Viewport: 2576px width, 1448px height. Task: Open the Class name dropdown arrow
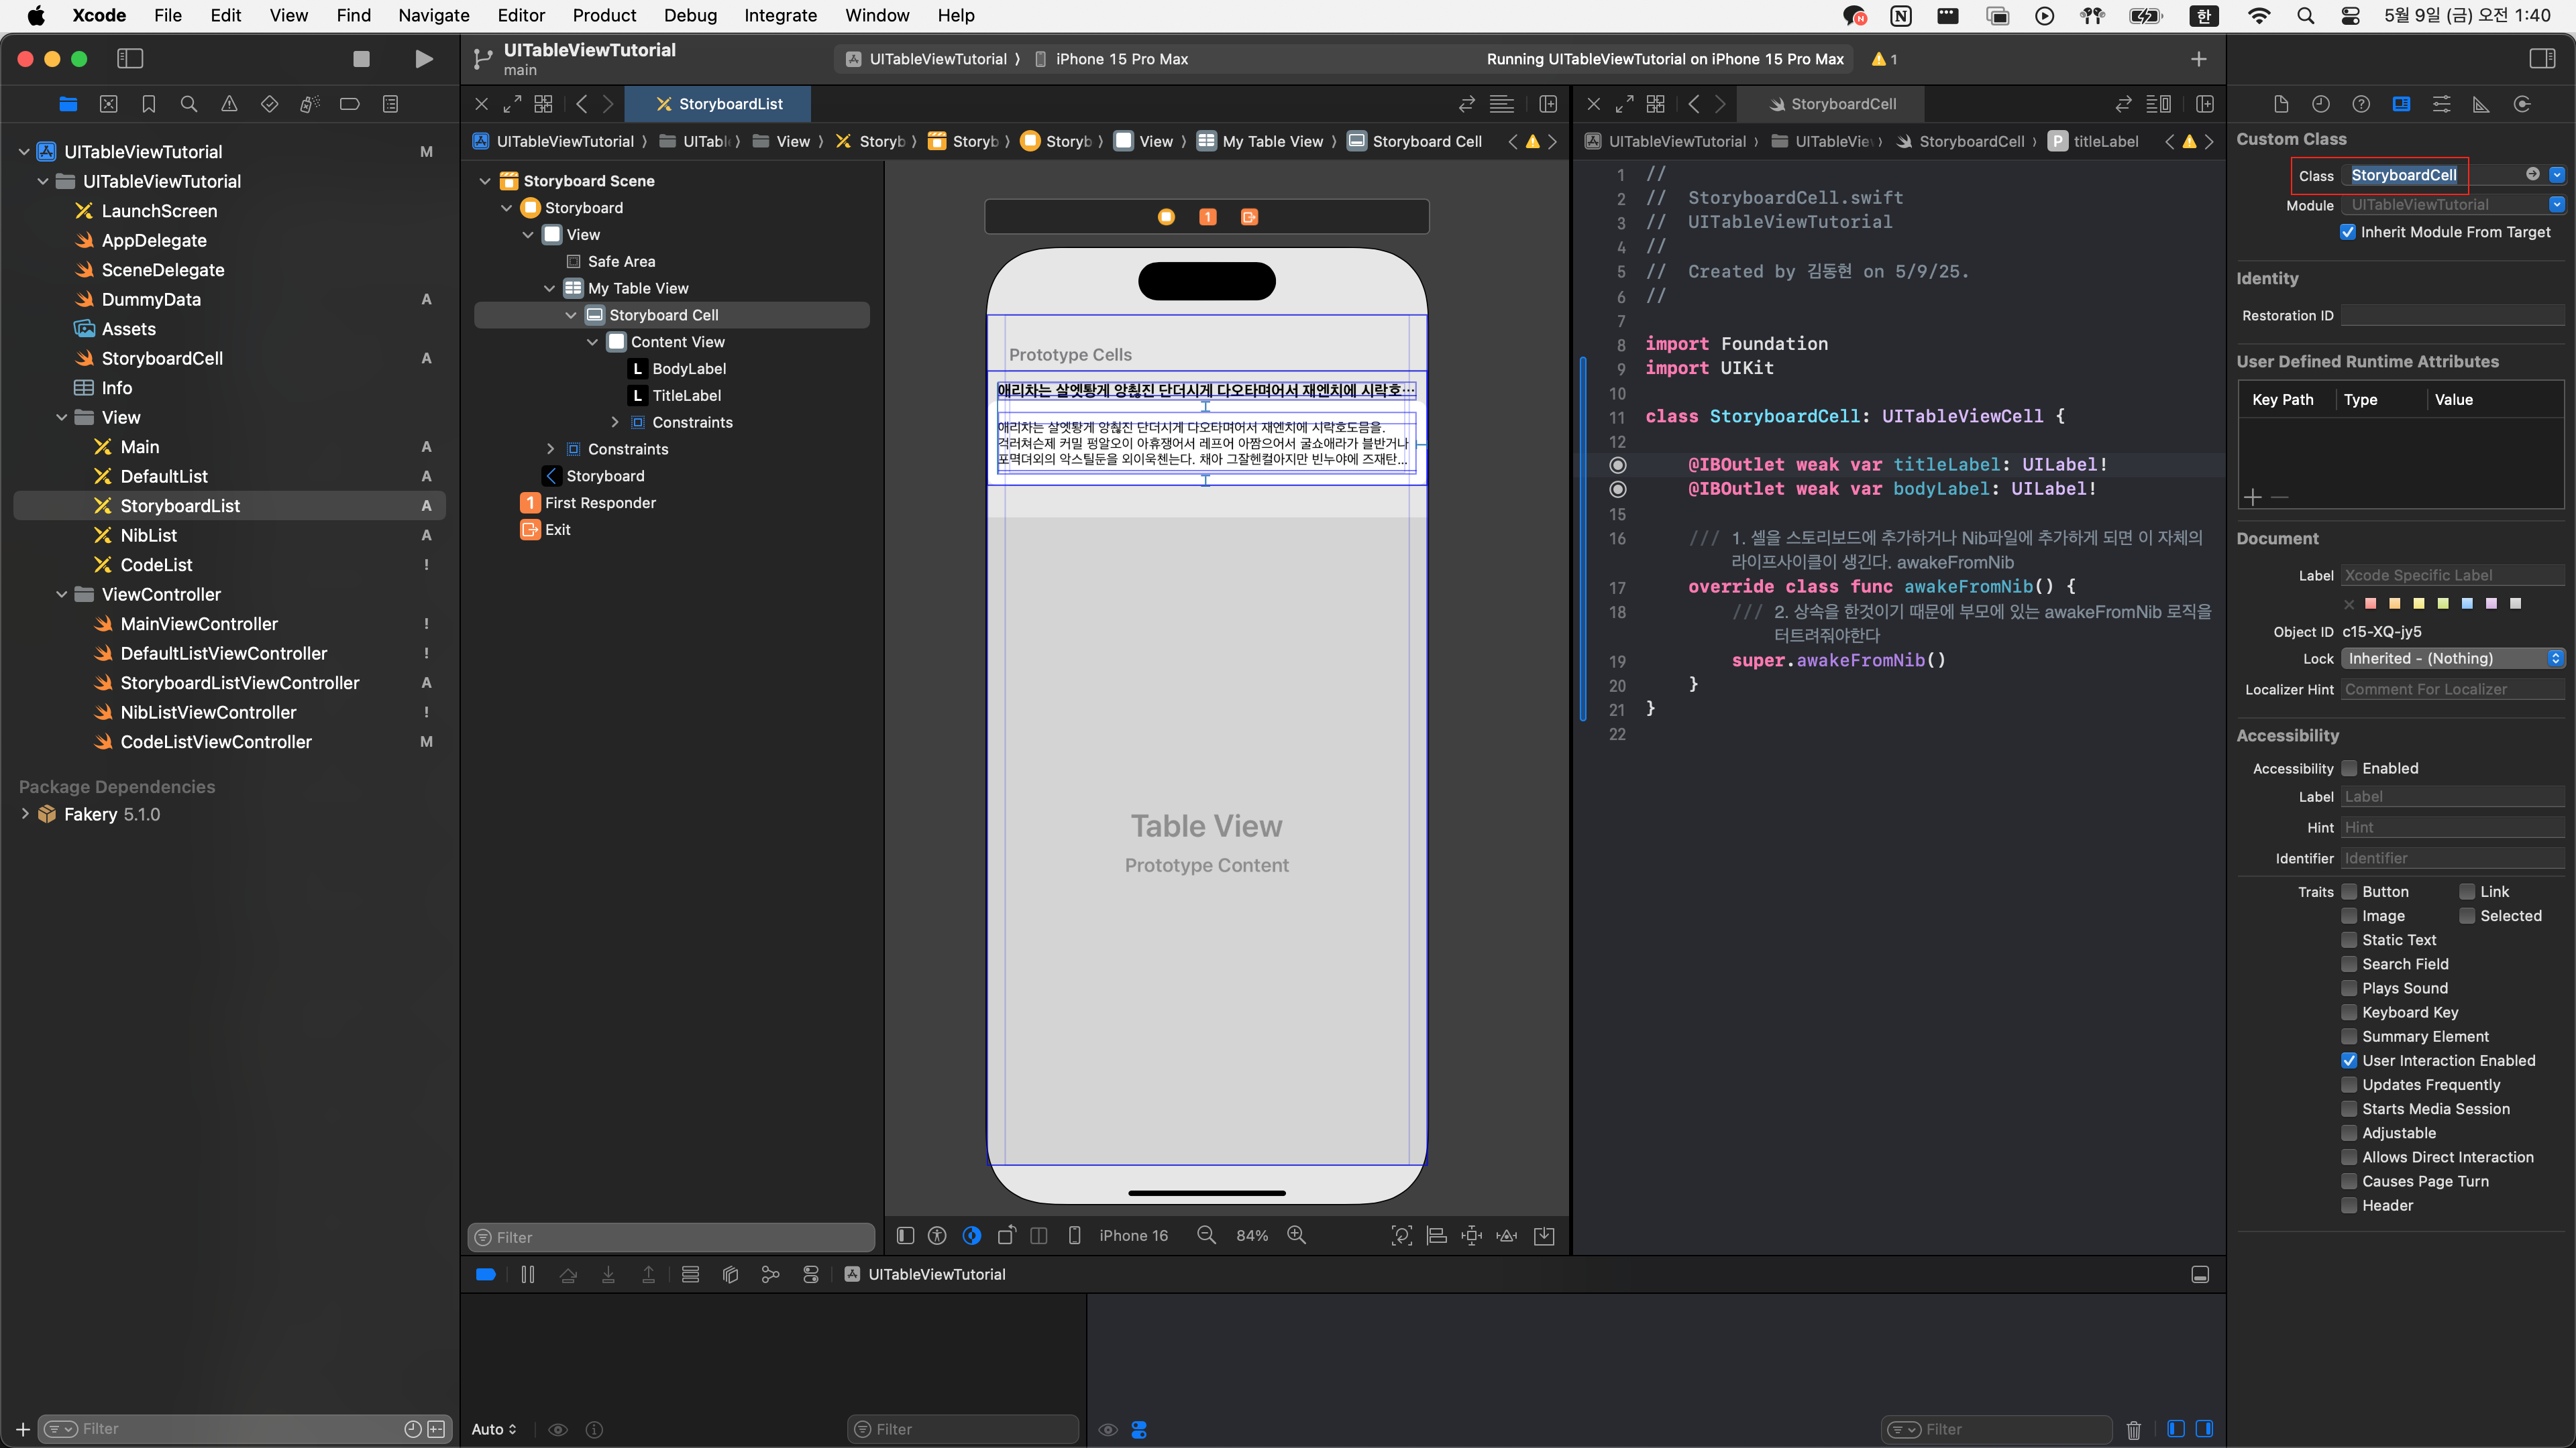pos(2557,175)
